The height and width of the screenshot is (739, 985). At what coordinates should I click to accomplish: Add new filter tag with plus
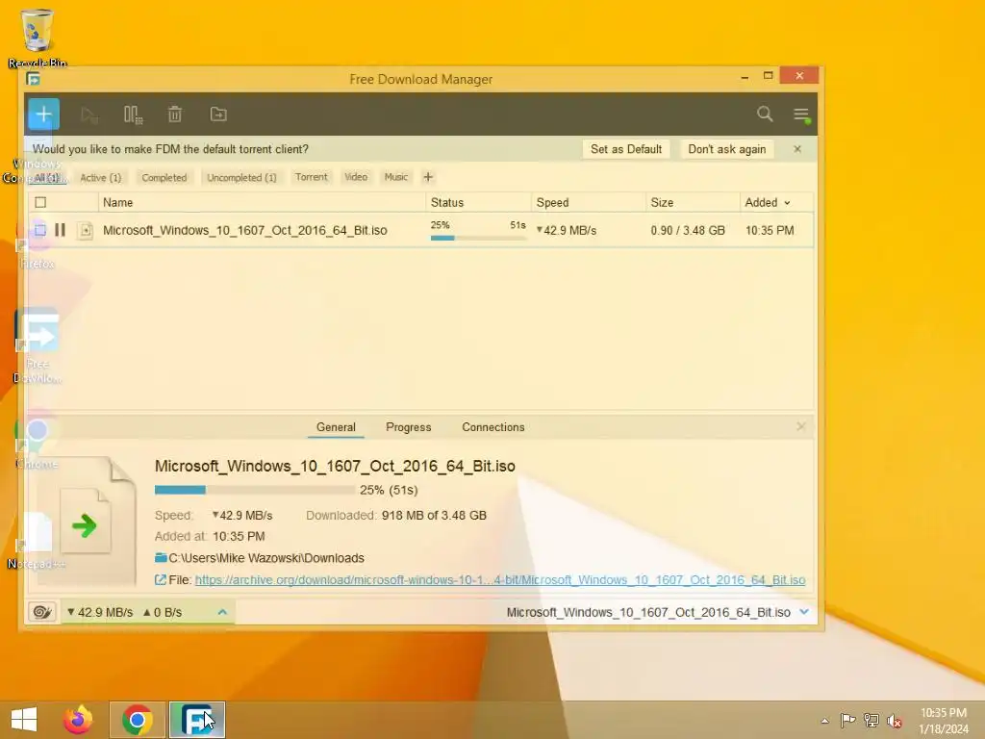click(x=428, y=177)
